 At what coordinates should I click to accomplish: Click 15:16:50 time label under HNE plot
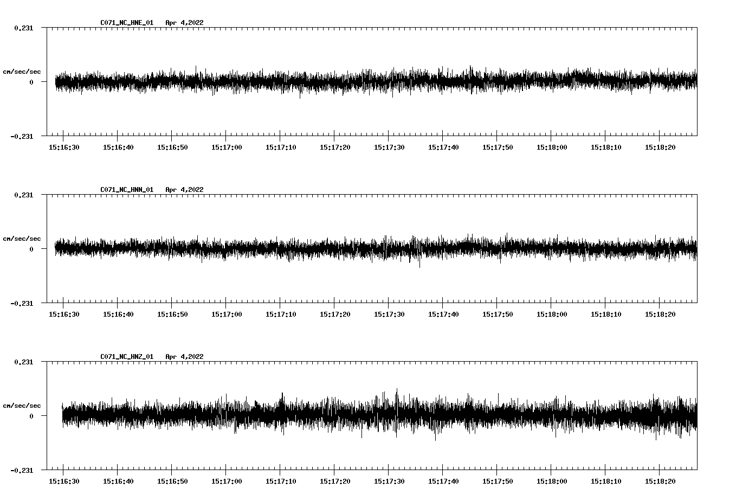[172, 147]
